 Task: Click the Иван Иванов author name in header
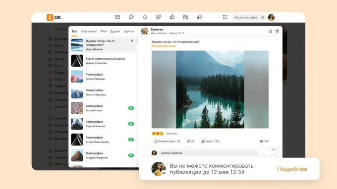(x=159, y=33)
